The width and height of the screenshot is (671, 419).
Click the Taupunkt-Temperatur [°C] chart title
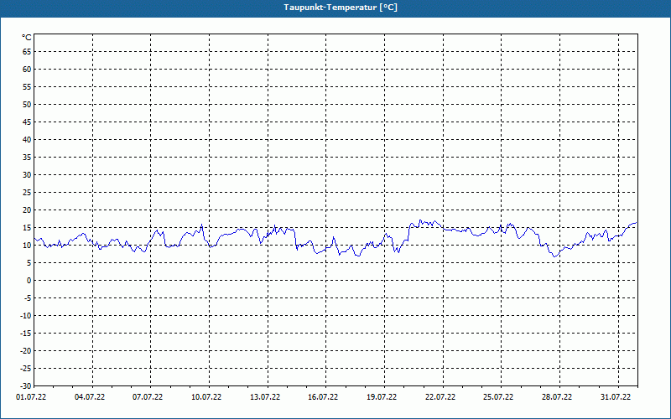tap(341, 8)
